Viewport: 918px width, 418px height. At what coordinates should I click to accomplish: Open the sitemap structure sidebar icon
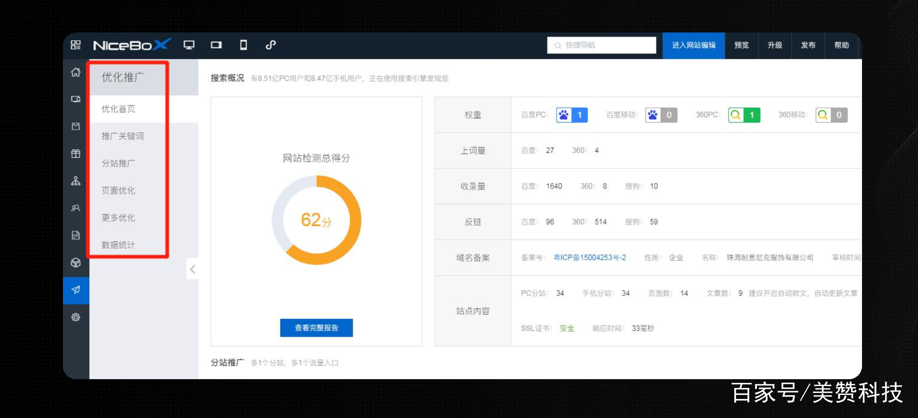tap(76, 181)
